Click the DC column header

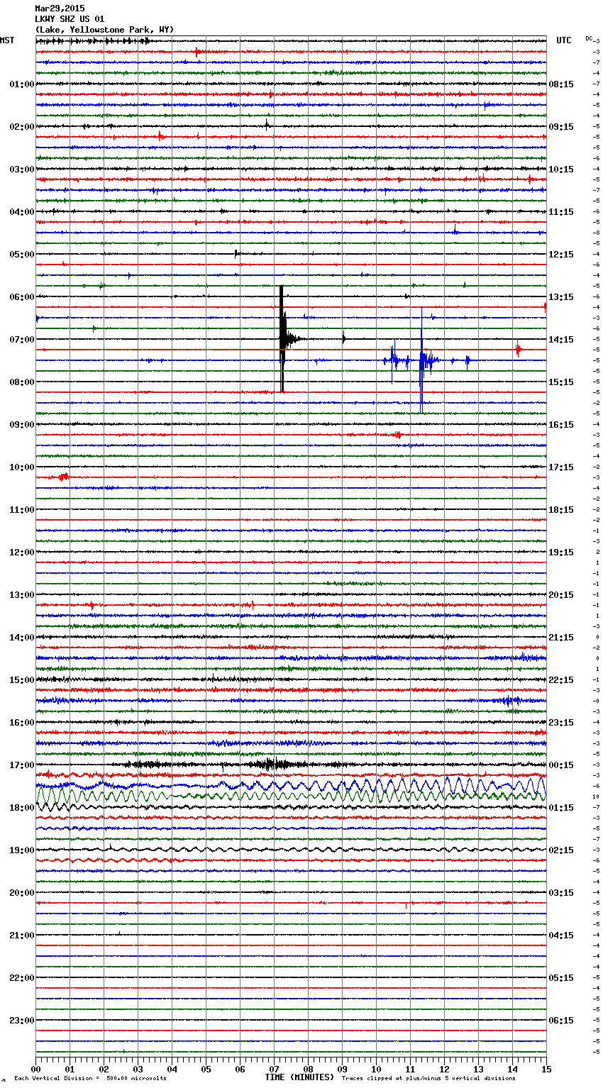click(x=589, y=38)
